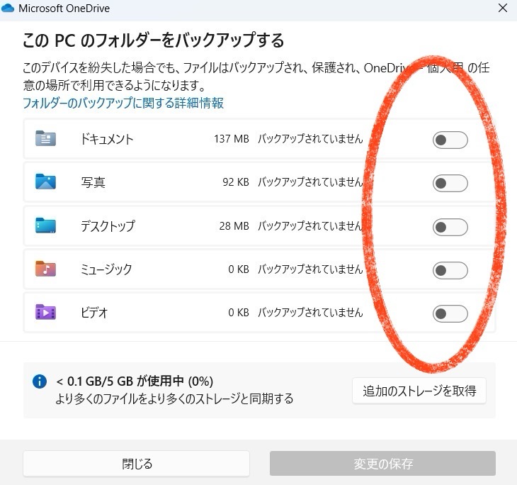Click the 閉じる button
Screen dimensions: 517x485
click(x=136, y=464)
